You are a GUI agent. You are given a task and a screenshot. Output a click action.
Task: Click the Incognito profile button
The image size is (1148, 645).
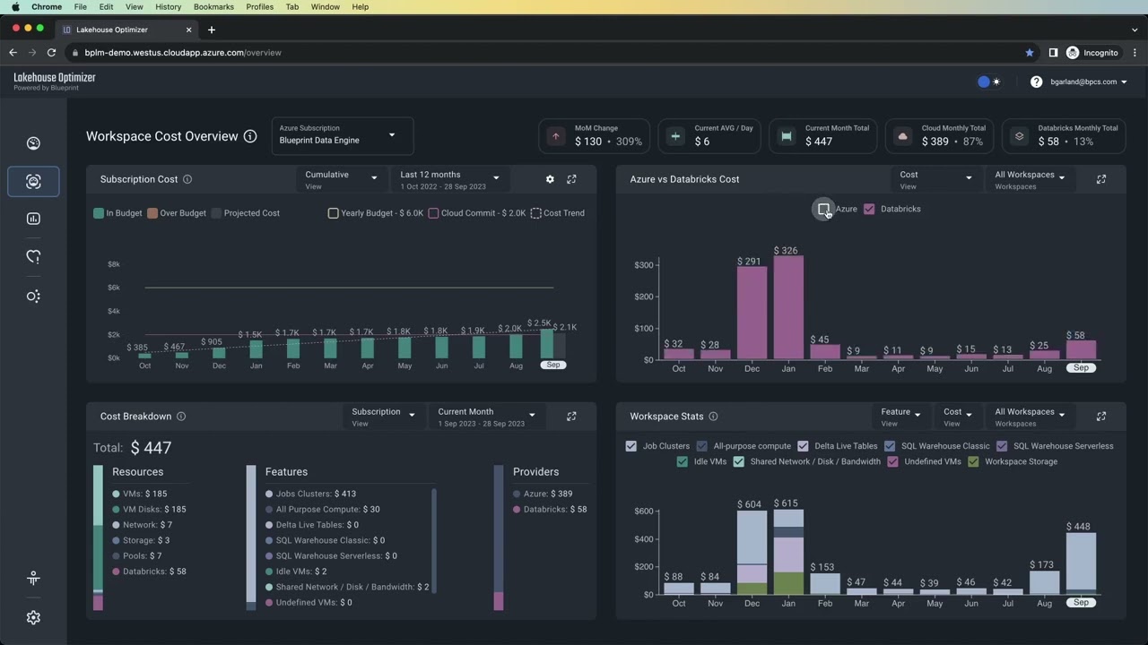point(1093,53)
